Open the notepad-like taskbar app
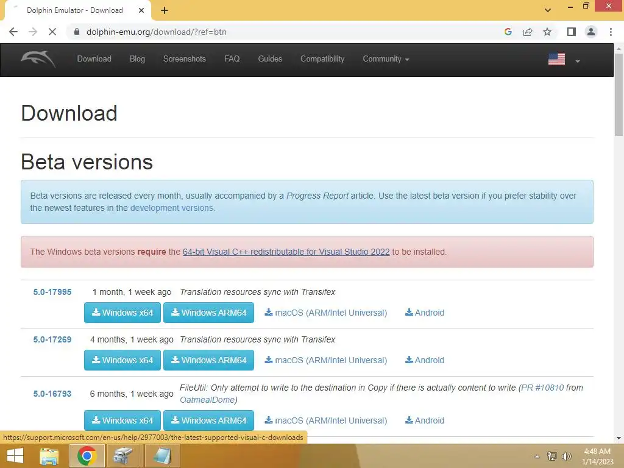This screenshot has height=468, width=624. (x=162, y=456)
